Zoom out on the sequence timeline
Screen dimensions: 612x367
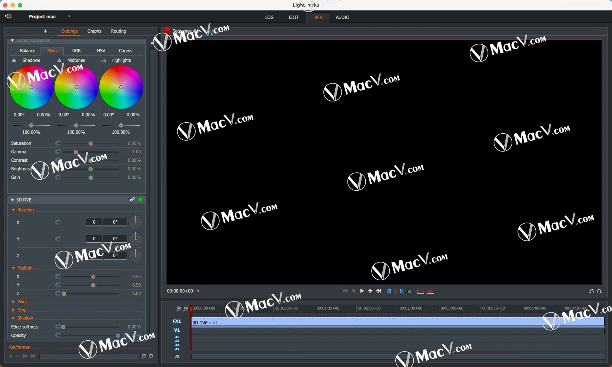(186, 309)
